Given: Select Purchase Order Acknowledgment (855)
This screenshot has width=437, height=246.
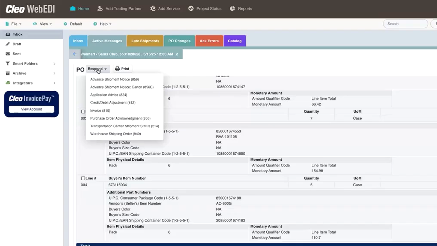Looking at the screenshot, I should [120, 118].
